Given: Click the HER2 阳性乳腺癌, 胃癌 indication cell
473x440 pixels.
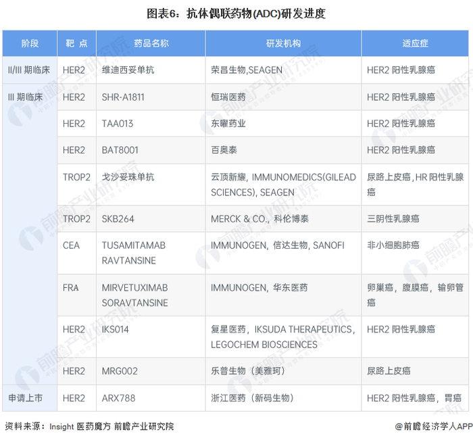Looking at the screenshot, I should (414, 398).
